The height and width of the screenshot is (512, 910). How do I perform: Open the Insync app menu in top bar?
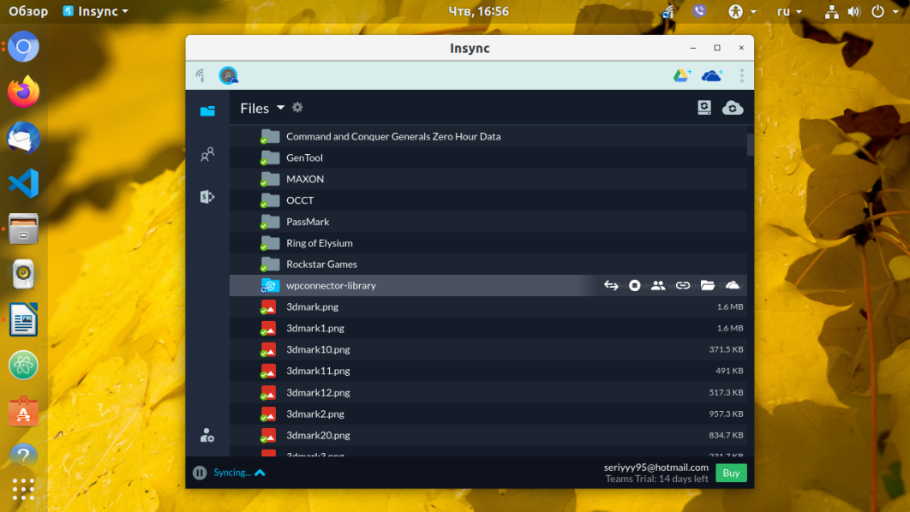[96, 11]
